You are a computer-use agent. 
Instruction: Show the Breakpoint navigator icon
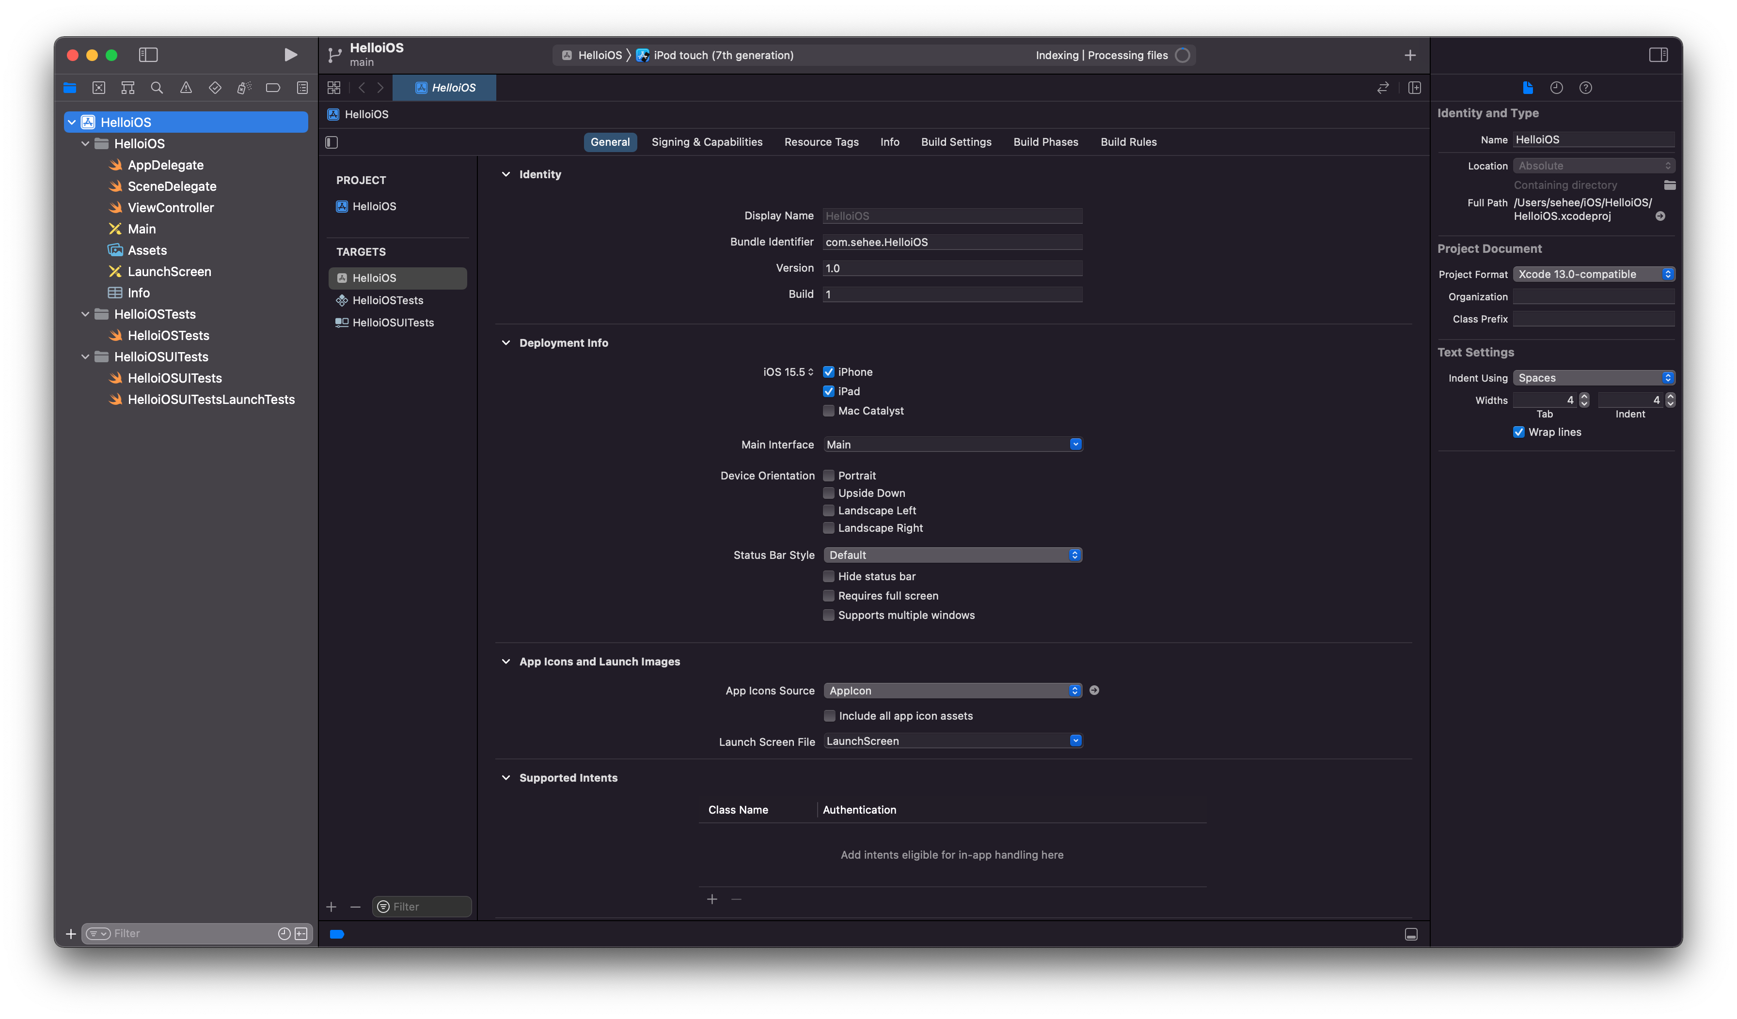(273, 88)
